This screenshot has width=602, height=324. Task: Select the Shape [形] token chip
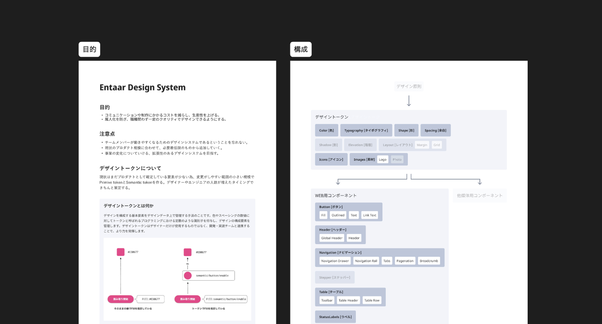pos(406,130)
